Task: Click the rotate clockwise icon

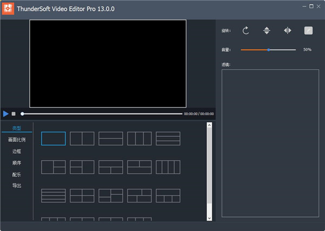Action: pyautogui.click(x=246, y=31)
